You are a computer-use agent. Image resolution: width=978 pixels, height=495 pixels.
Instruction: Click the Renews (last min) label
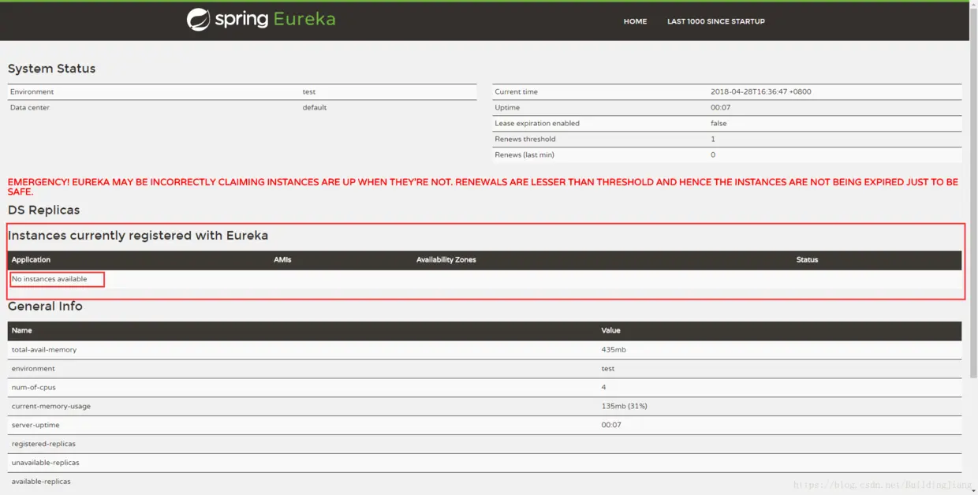[x=524, y=154]
